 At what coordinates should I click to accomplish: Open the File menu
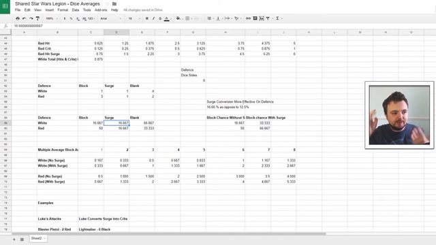[x=18, y=10]
